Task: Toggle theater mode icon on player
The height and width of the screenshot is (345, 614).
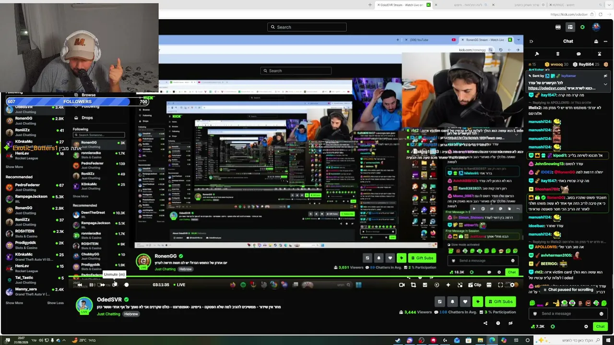Action: pyautogui.click(x=489, y=285)
